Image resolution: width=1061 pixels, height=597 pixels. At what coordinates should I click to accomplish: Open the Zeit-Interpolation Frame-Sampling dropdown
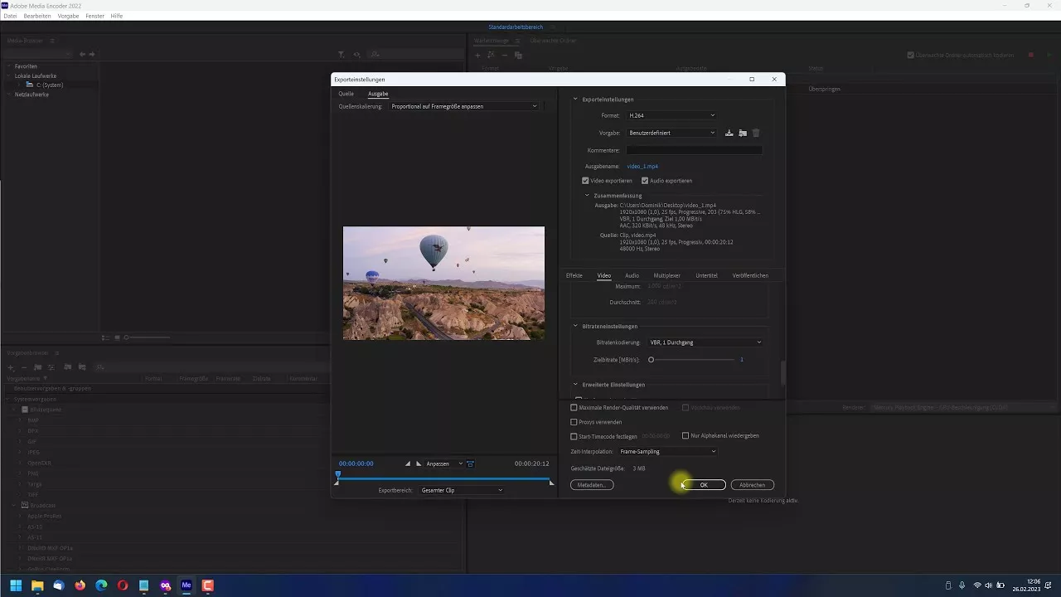pos(667,452)
